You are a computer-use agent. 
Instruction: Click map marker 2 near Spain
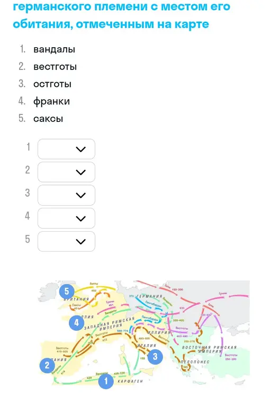point(47,365)
